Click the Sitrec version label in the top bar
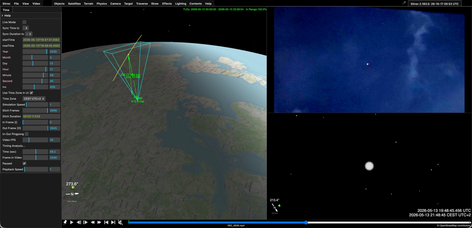Screen dimensions: 472x228 coord(435,4)
